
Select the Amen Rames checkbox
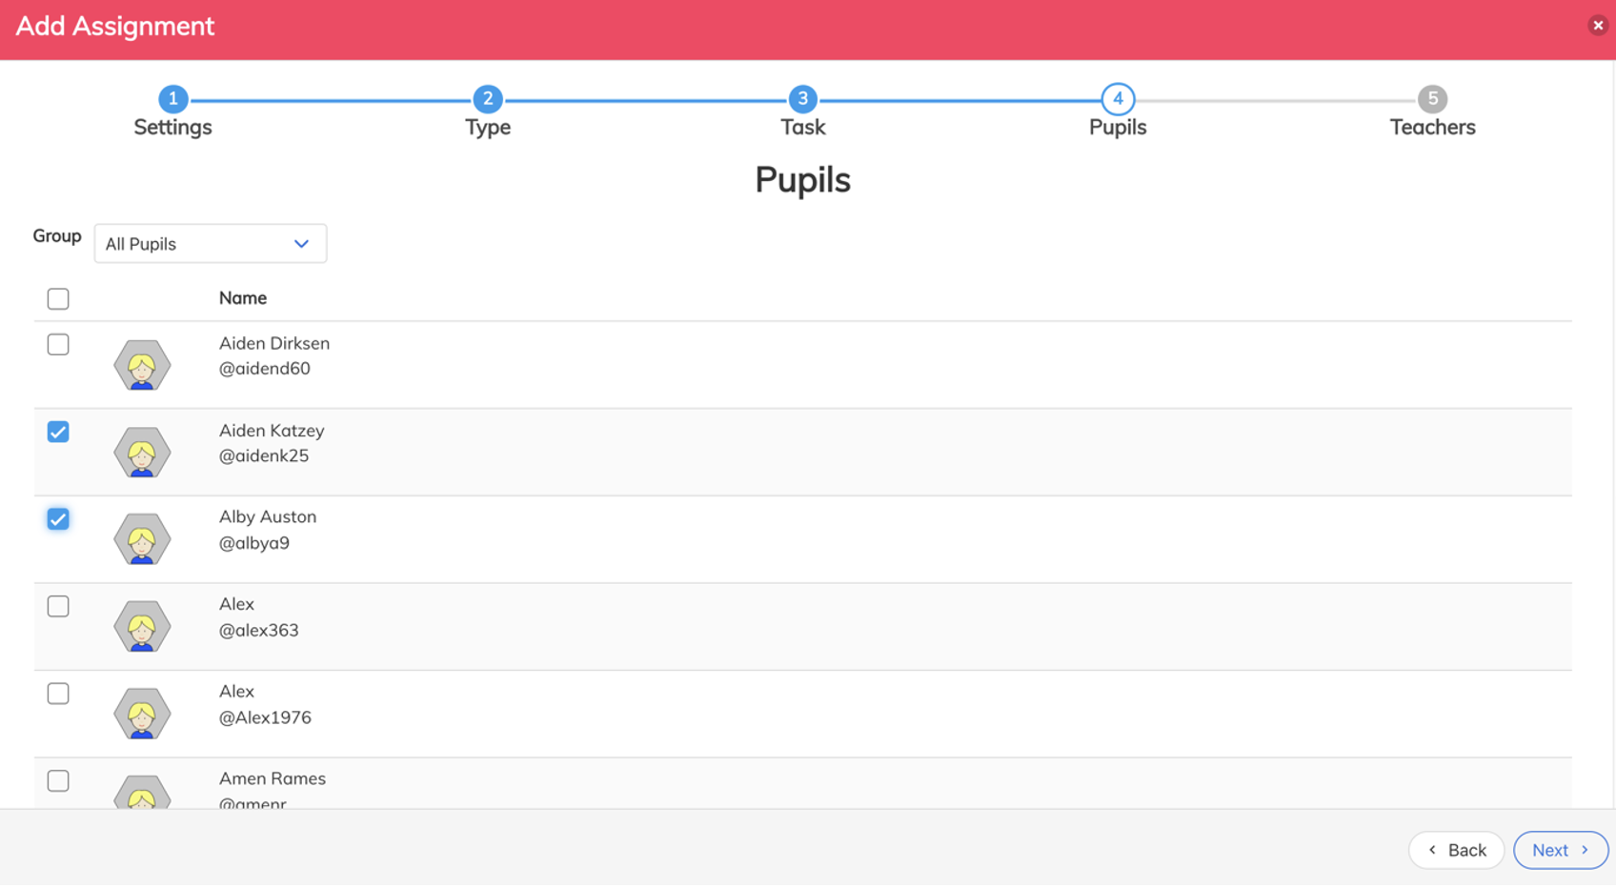point(58,781)
